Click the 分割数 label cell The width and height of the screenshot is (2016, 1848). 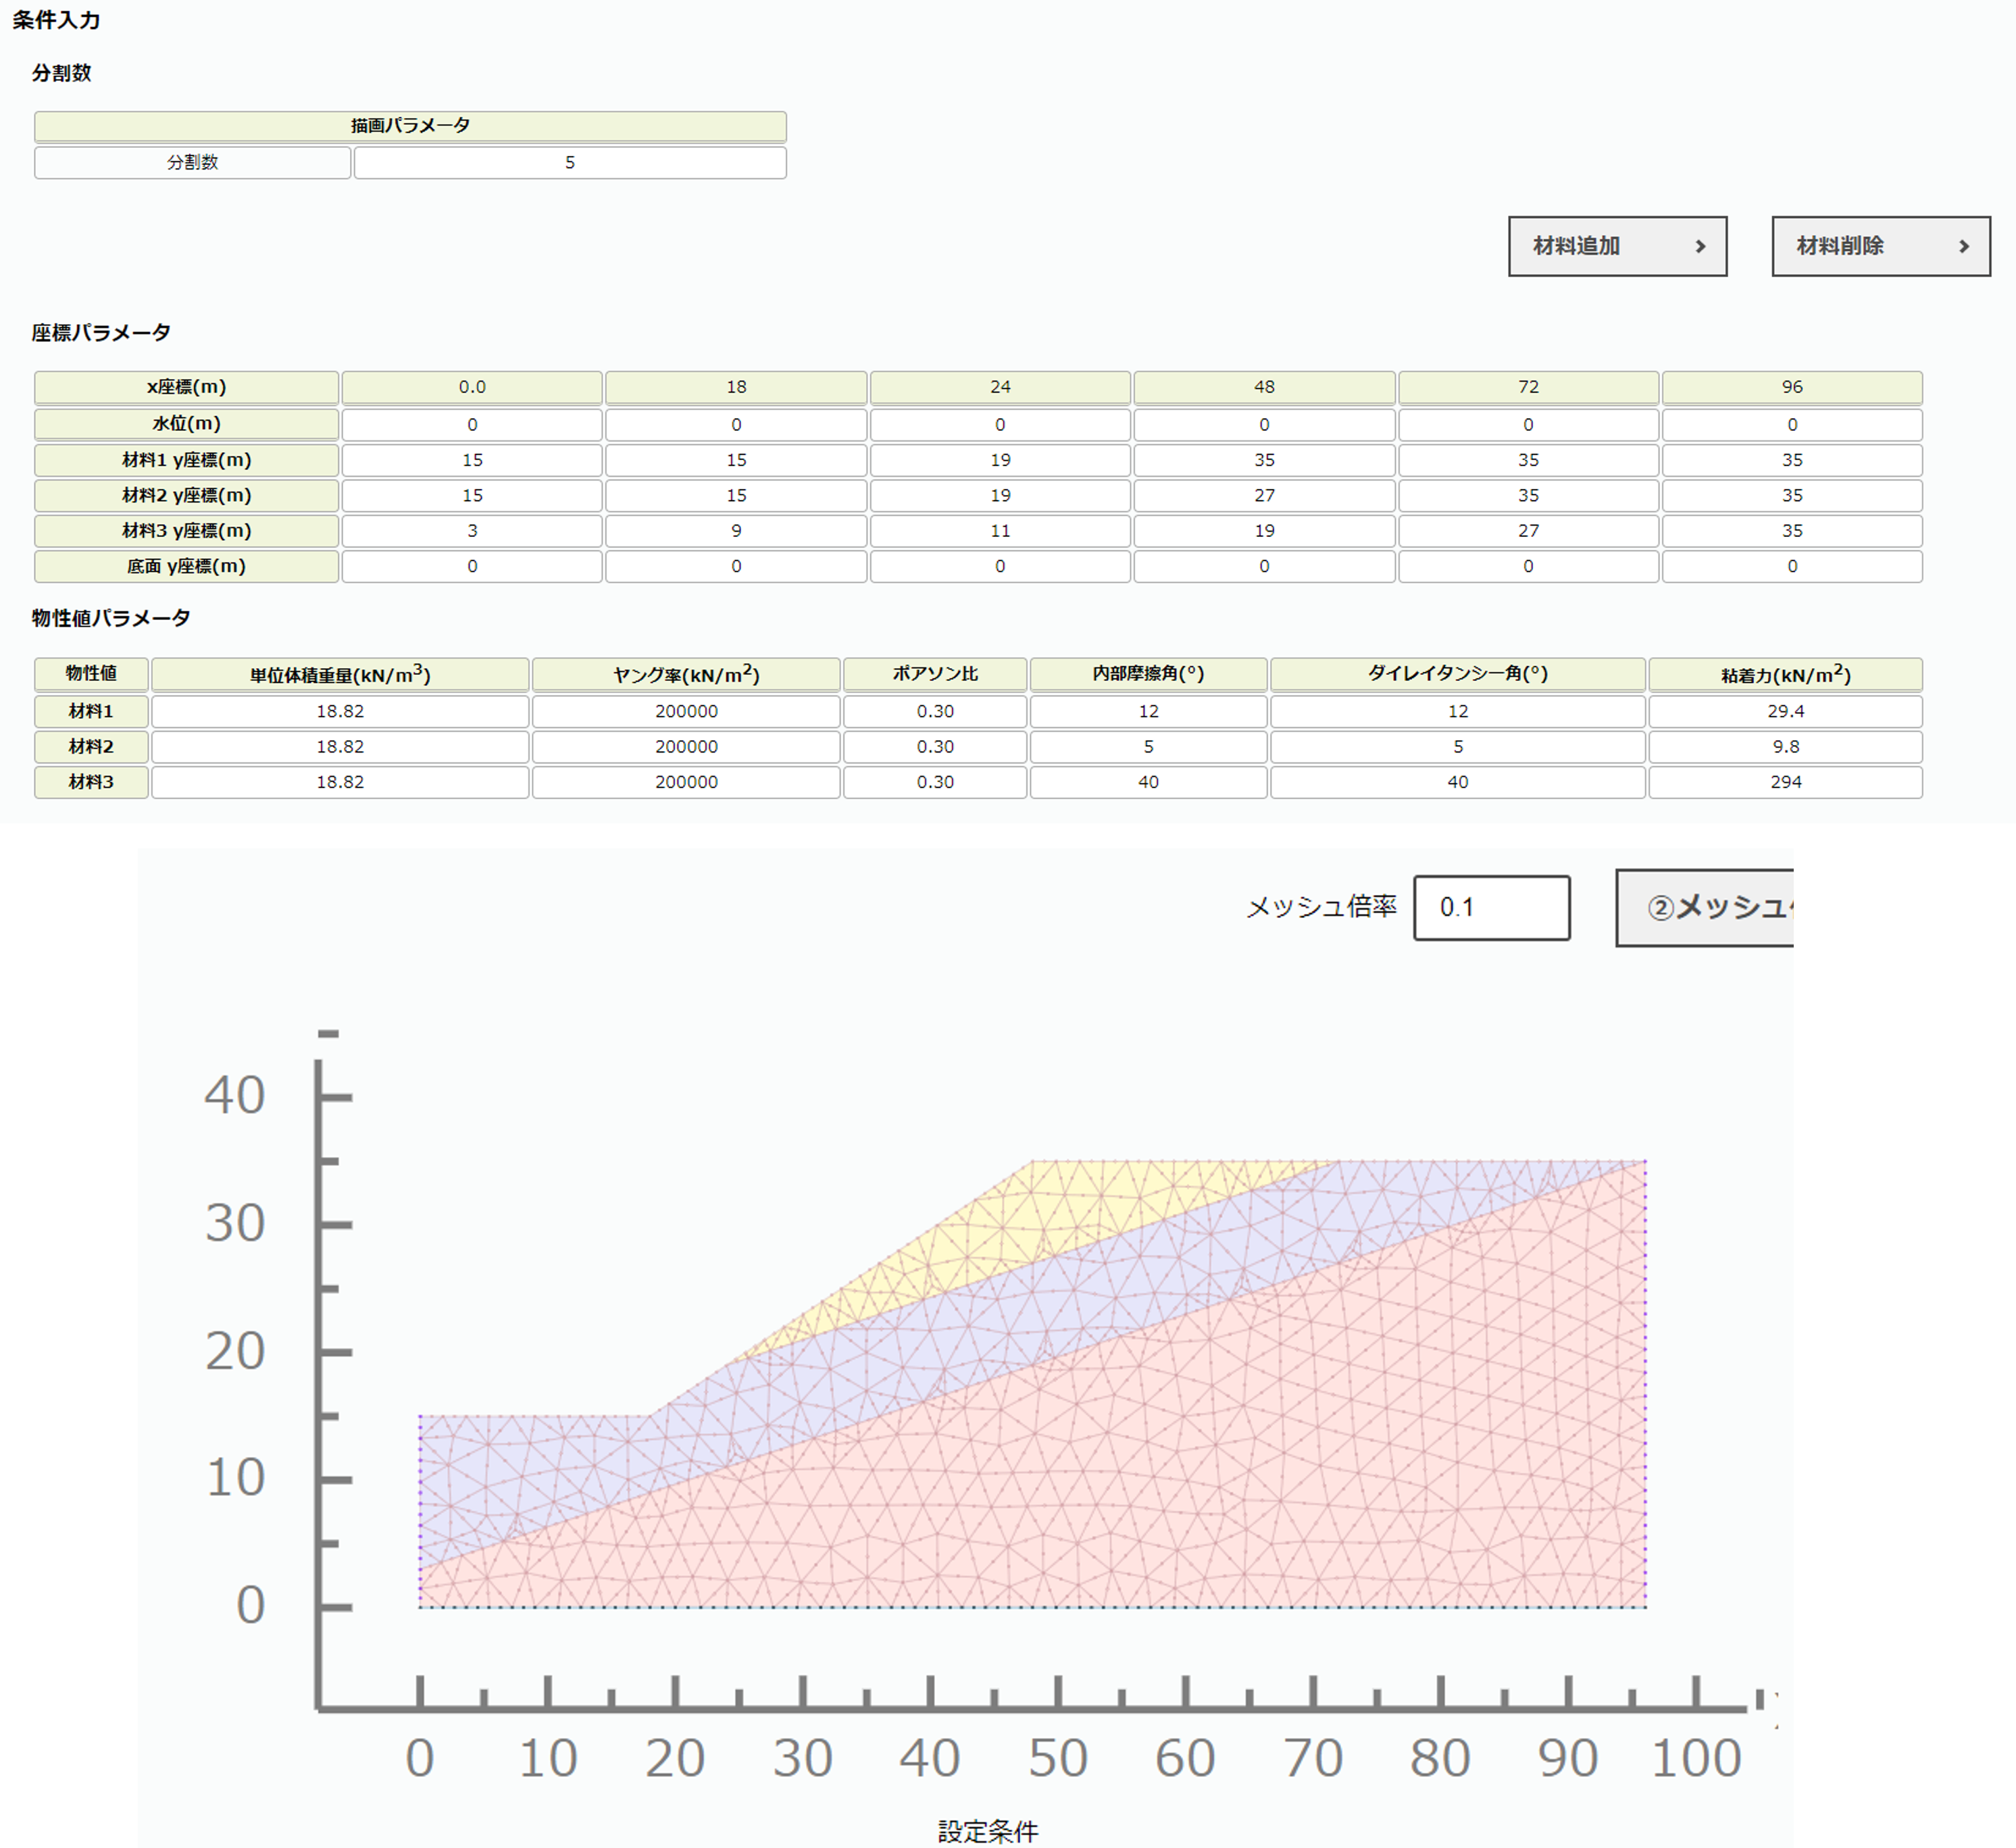point(192,163)
